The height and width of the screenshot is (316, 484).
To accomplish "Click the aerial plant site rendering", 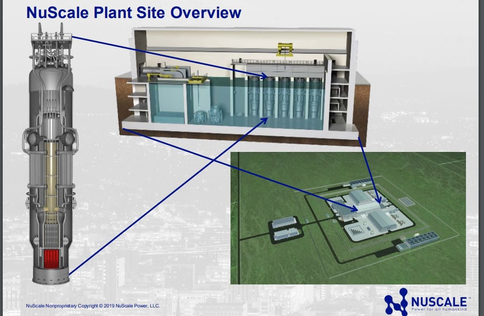I will (348, 218).
